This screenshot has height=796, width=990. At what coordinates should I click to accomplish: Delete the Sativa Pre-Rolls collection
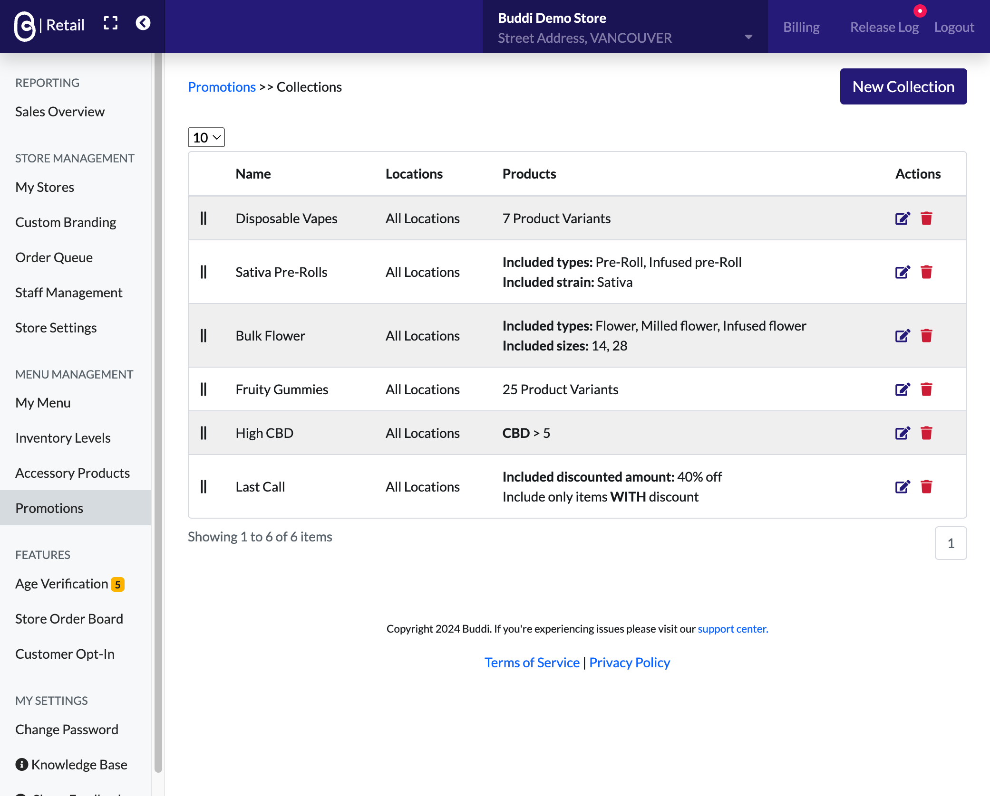pos(926,272)
